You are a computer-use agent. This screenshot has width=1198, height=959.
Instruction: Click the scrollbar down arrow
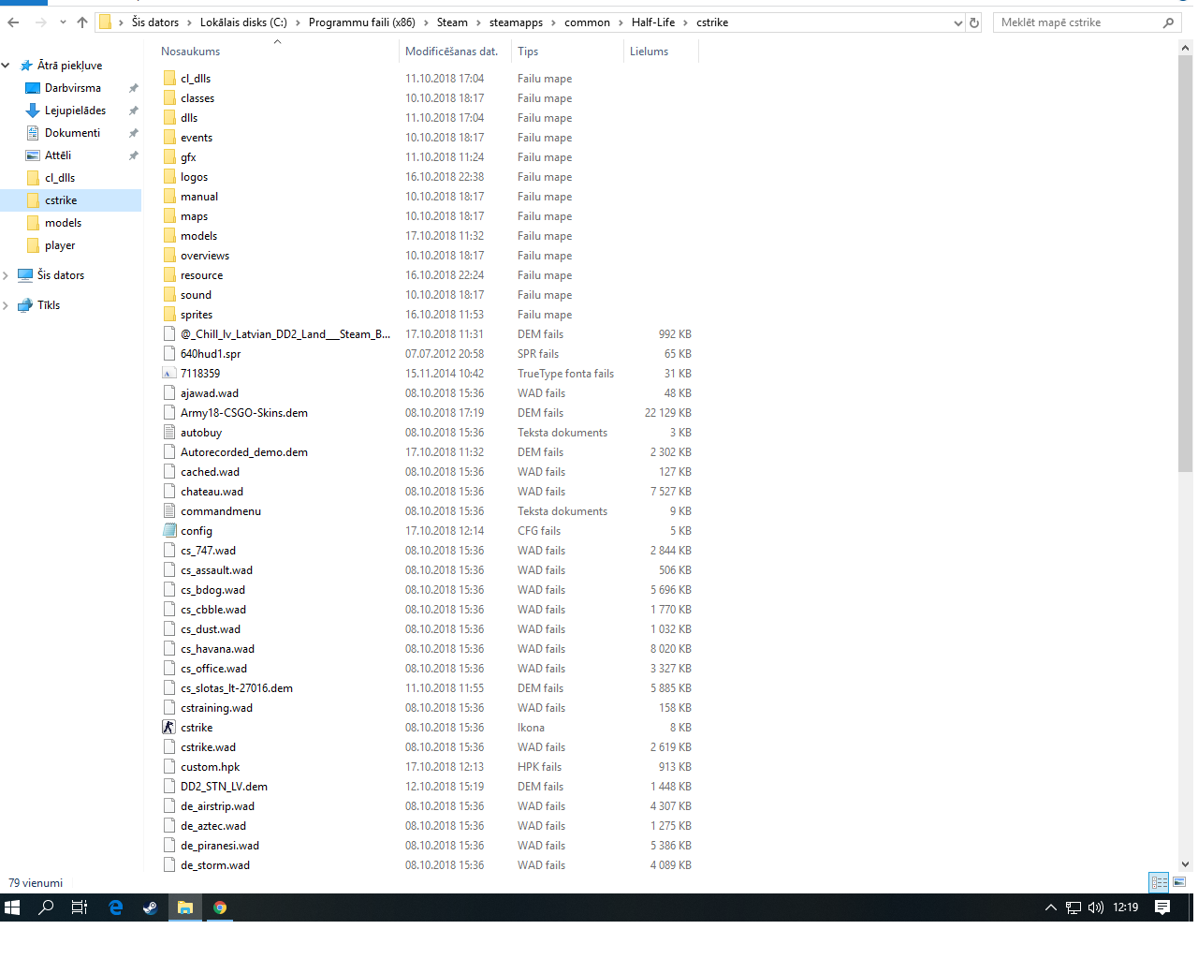click(x=1186, y=865)
